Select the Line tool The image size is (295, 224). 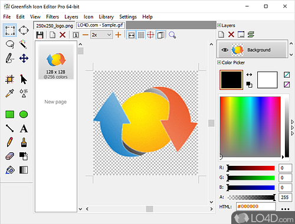point(10,128)
